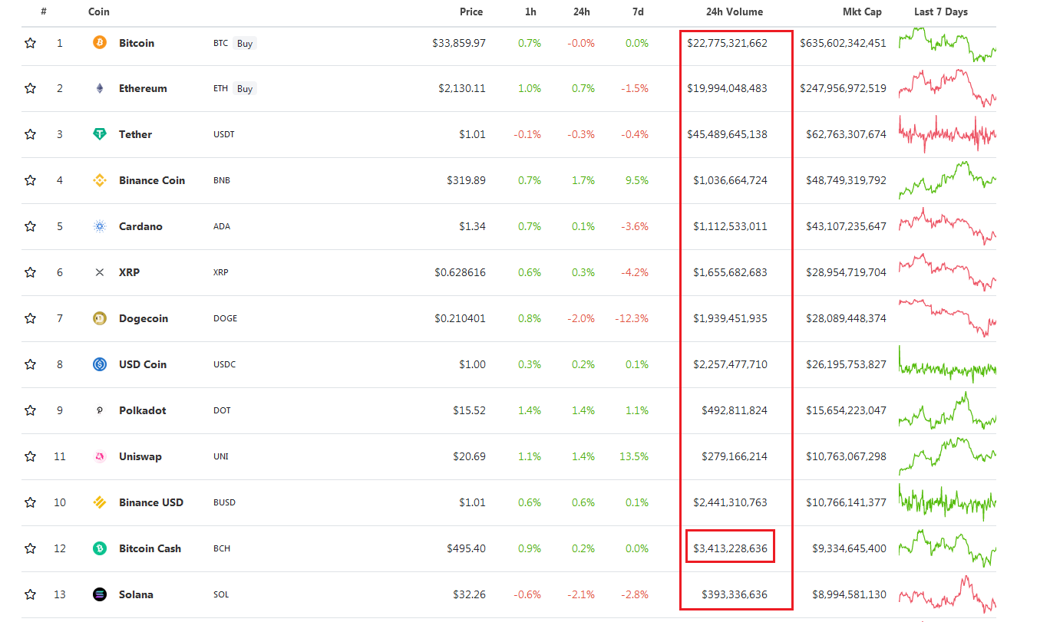Screen dimensions: 1050x622
Task: Click the Binance Coin logo
Action: pos(100,181)
